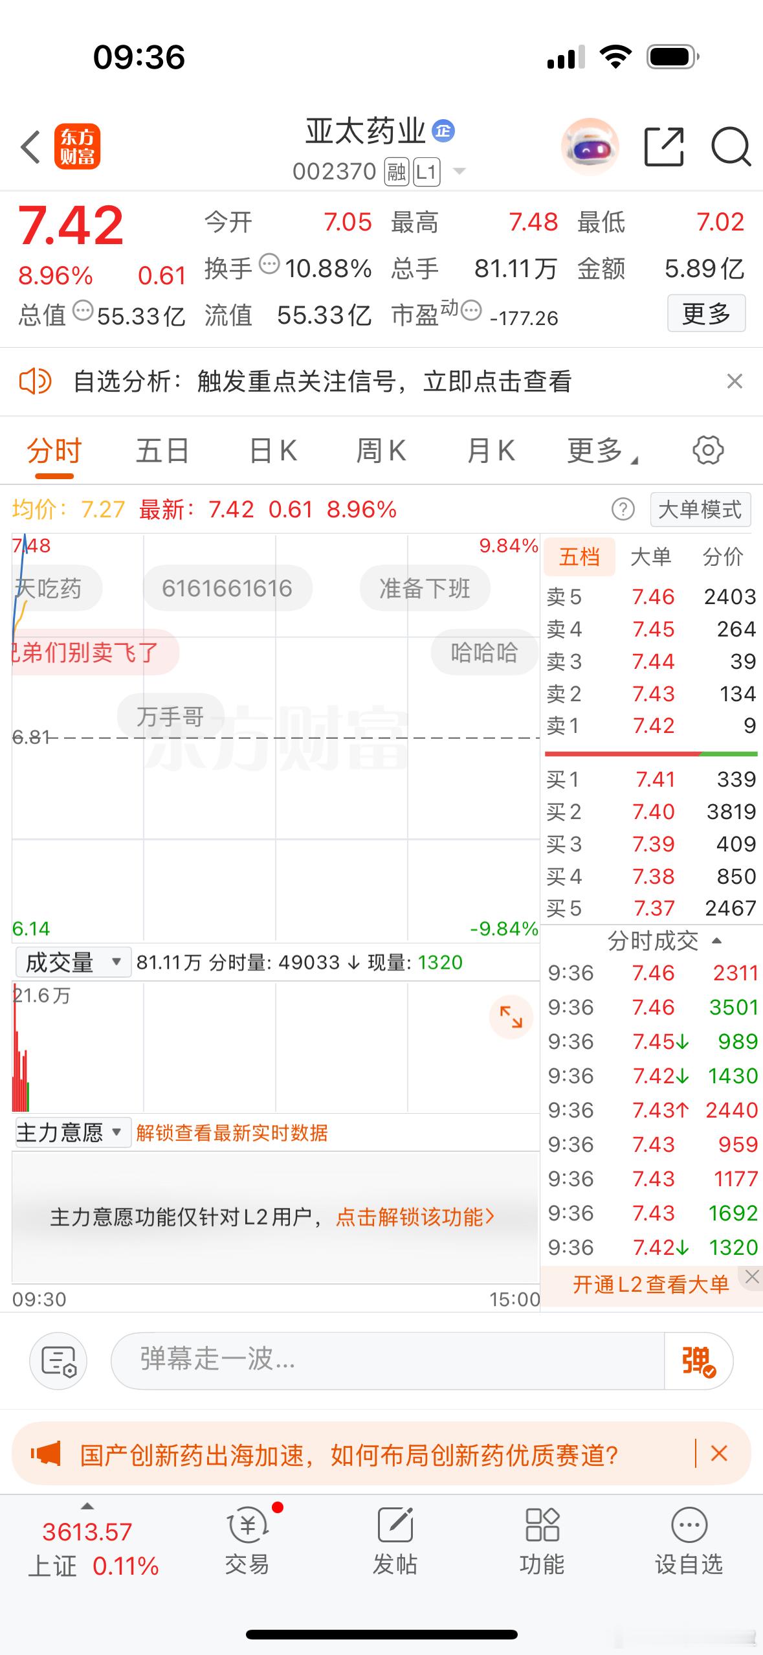Close the 国产创新药 promo banner
Image resolution: width=763 pixels, height=1655 pixels.
click(x=719, y=1454)
